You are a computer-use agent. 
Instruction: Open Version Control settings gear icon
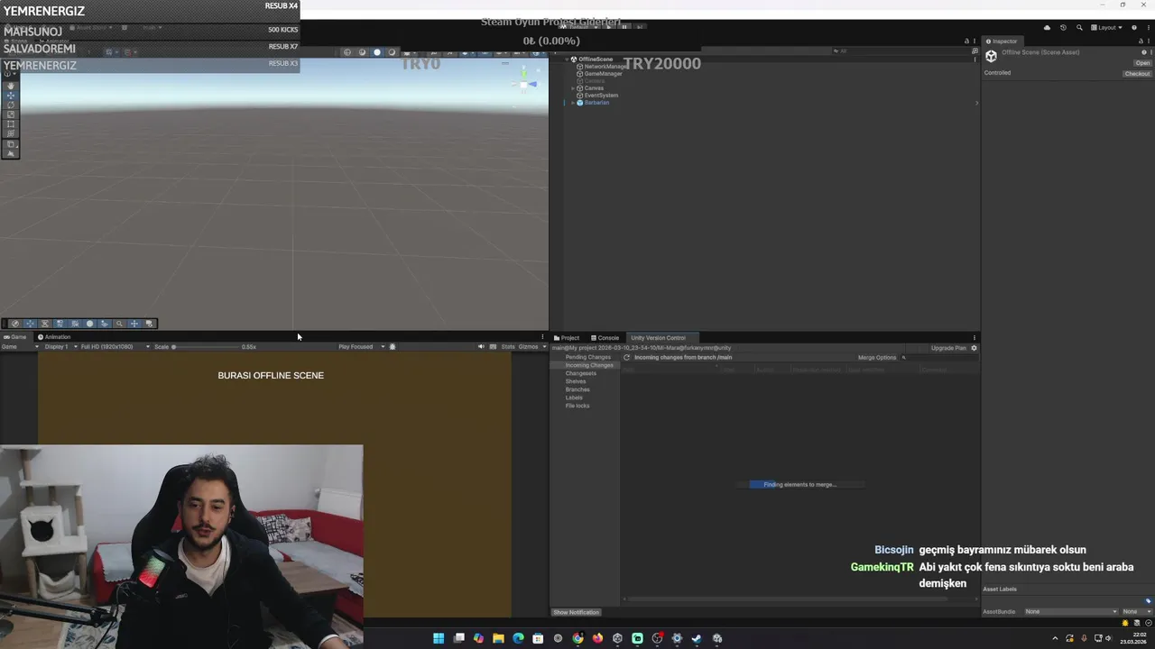pyautogui.click(x=974, y=348)
